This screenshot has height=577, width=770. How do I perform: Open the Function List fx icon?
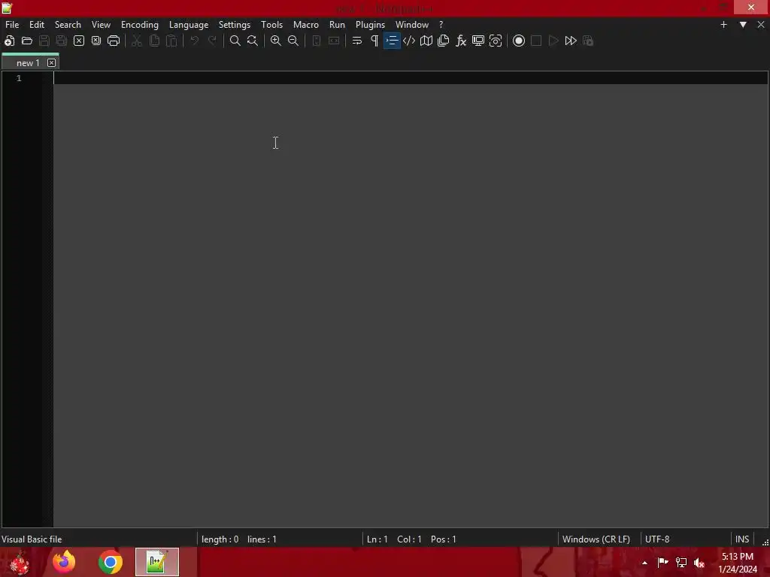[x=461, y=41]
